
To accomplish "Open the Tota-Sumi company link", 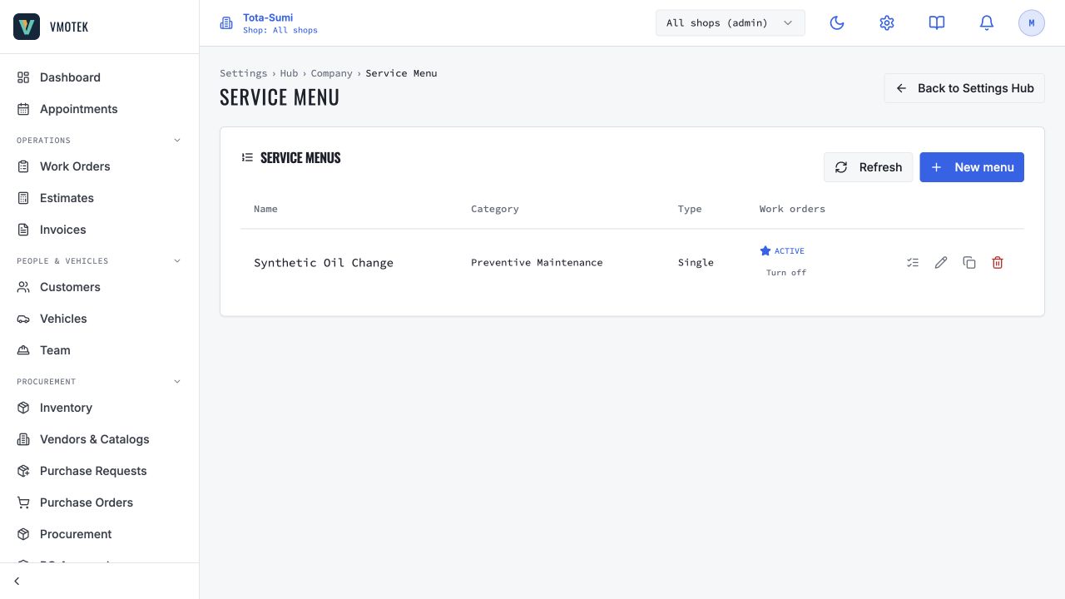I will click(x=268, y=17).
